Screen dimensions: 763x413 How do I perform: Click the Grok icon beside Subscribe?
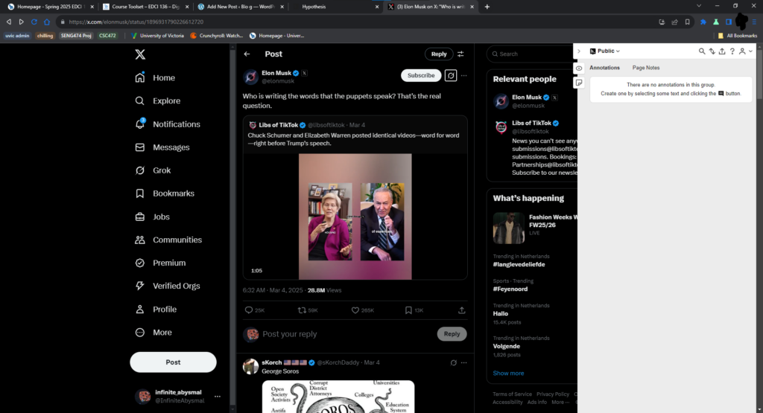(451, 75)
